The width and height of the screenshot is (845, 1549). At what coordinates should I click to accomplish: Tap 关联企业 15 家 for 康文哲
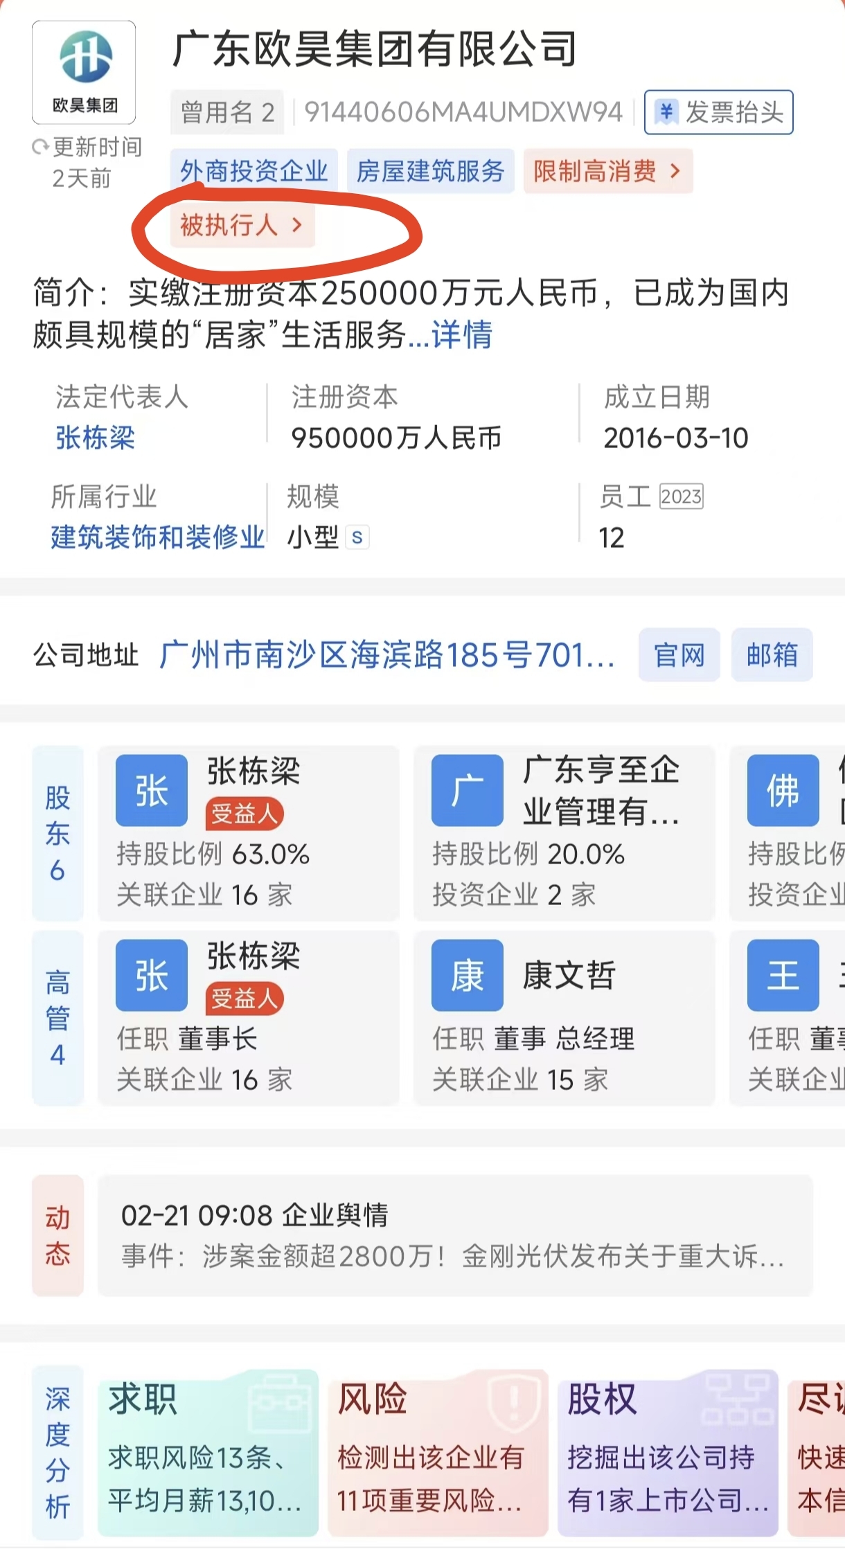pos(520,1080)
